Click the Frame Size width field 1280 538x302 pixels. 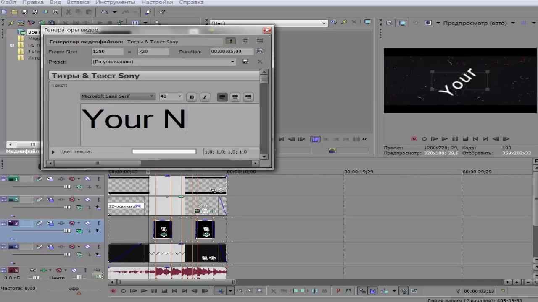tap(108, 52)
